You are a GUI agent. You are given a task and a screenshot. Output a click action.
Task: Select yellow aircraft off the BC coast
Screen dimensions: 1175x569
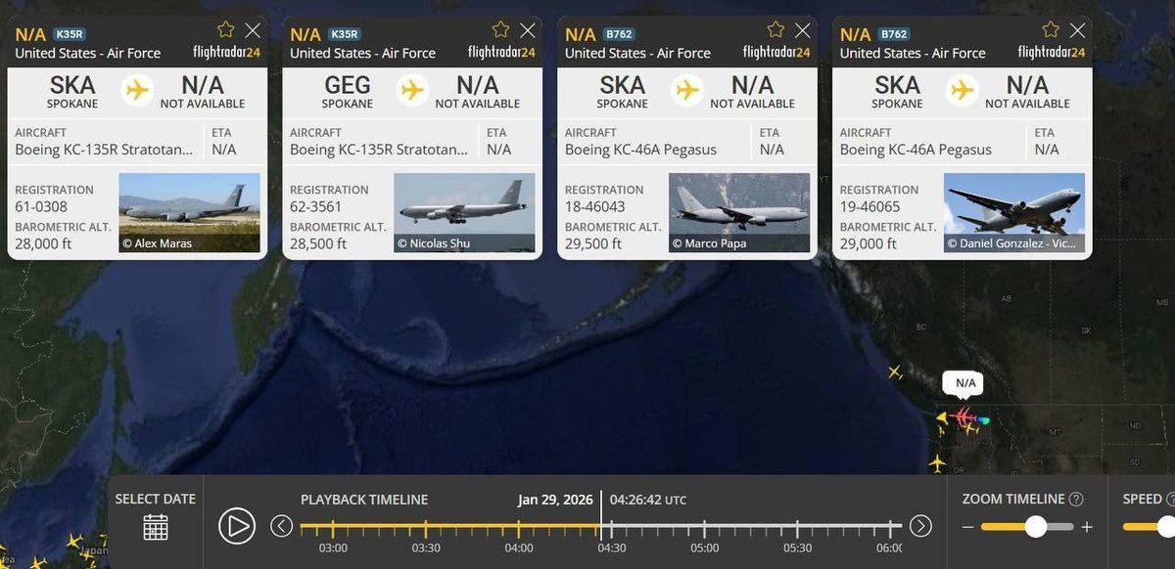coord(895,372)
